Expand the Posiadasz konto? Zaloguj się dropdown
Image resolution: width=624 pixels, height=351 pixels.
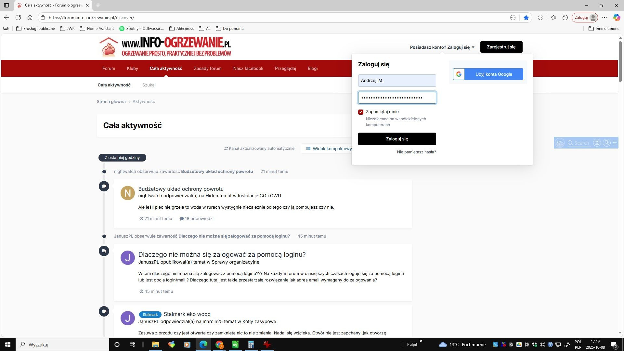442,47
